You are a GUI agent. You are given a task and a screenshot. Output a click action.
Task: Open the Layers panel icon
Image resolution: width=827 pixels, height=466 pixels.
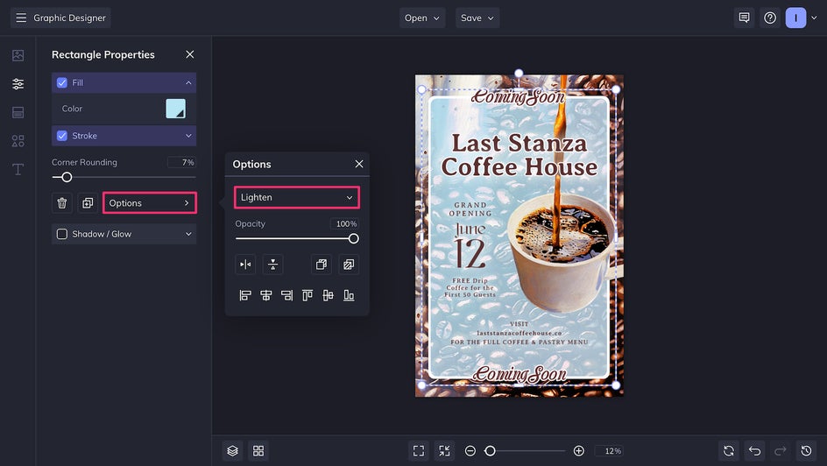click(233, 451)
